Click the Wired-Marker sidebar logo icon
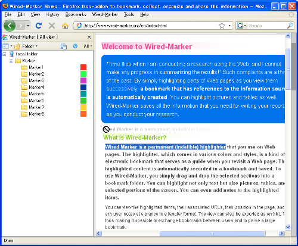 point(5,37)
